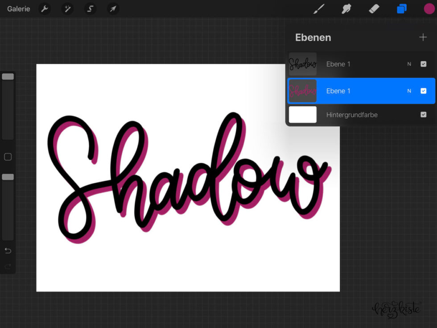Open the Adjustments magic wand menu
Screen dimensions: 437x328
67,8
